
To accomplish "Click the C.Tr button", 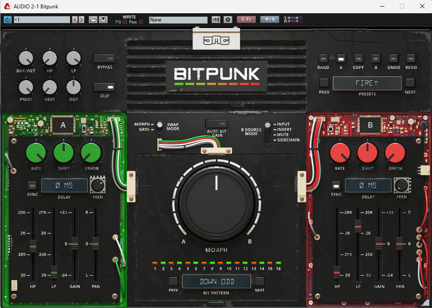I will tap(246, 19).
